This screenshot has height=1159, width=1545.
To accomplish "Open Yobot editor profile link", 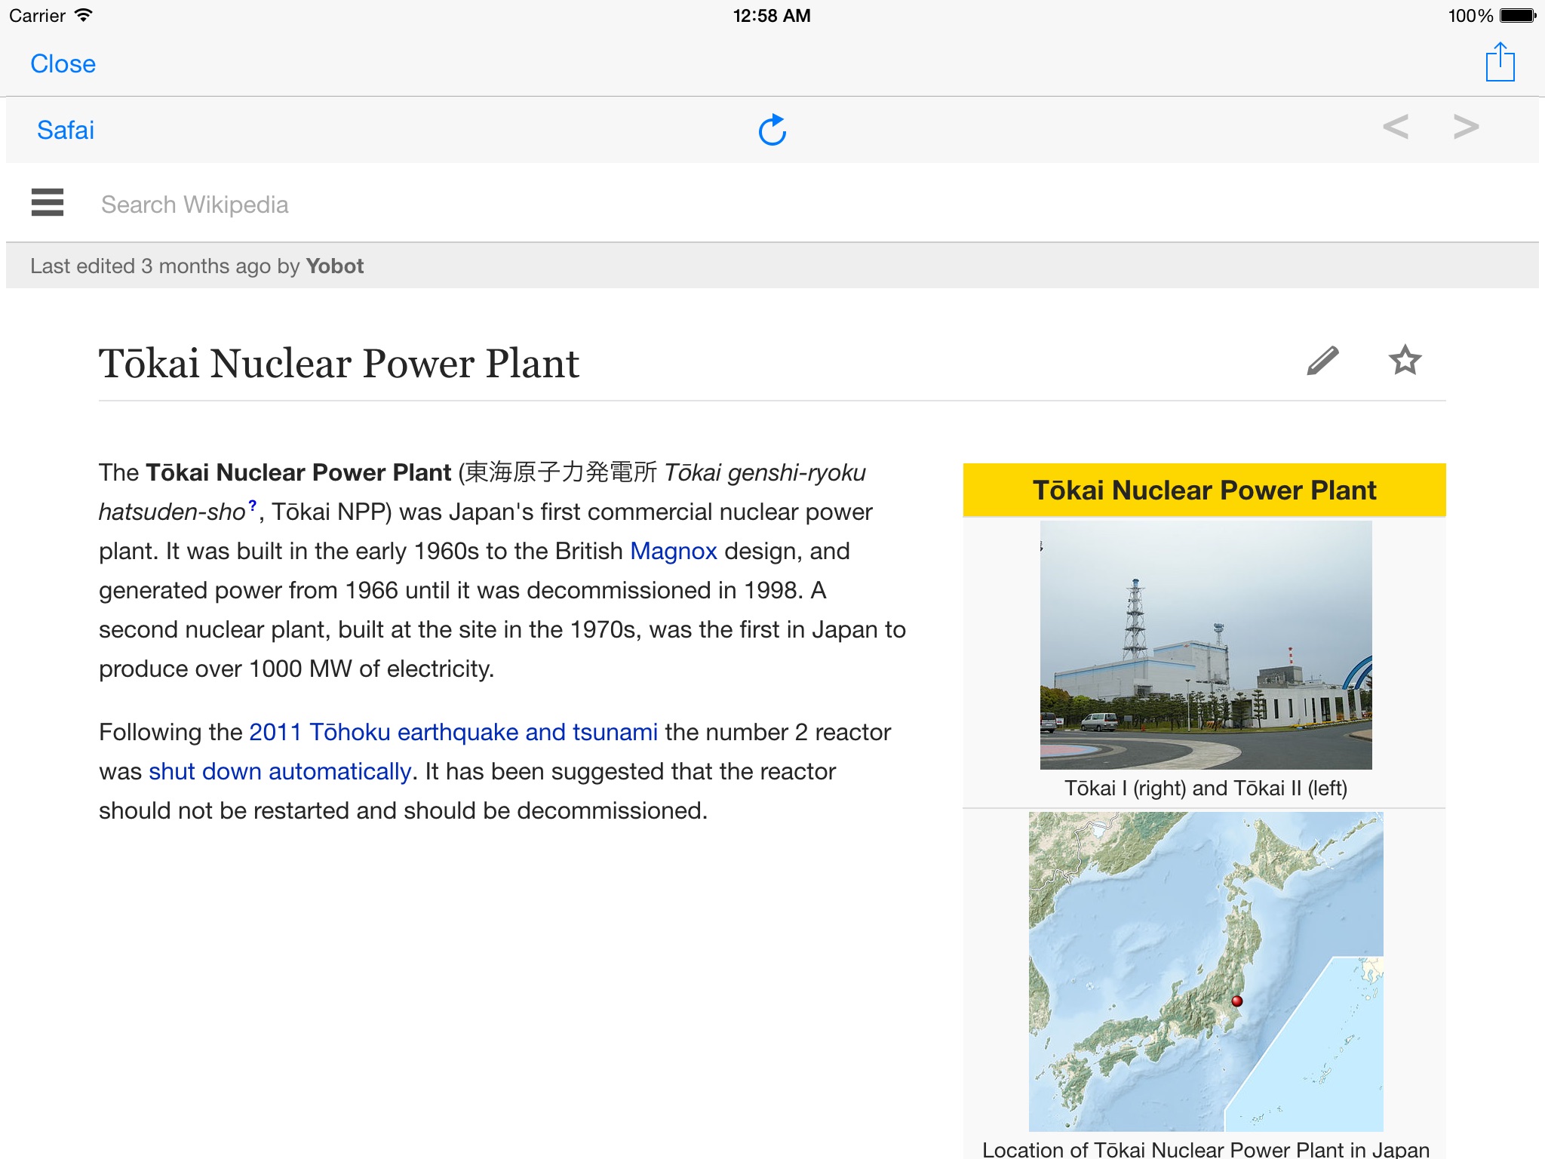I will click(x=334, y=266).
